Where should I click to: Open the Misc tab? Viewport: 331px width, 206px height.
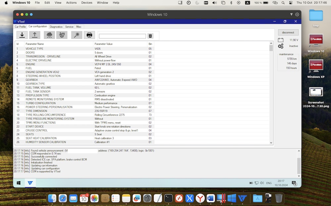(79, 27)
